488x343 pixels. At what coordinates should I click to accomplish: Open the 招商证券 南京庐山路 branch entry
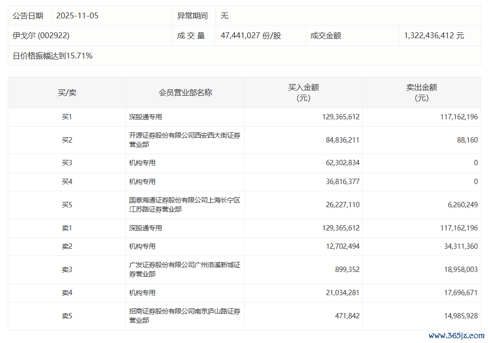point(184,316)
